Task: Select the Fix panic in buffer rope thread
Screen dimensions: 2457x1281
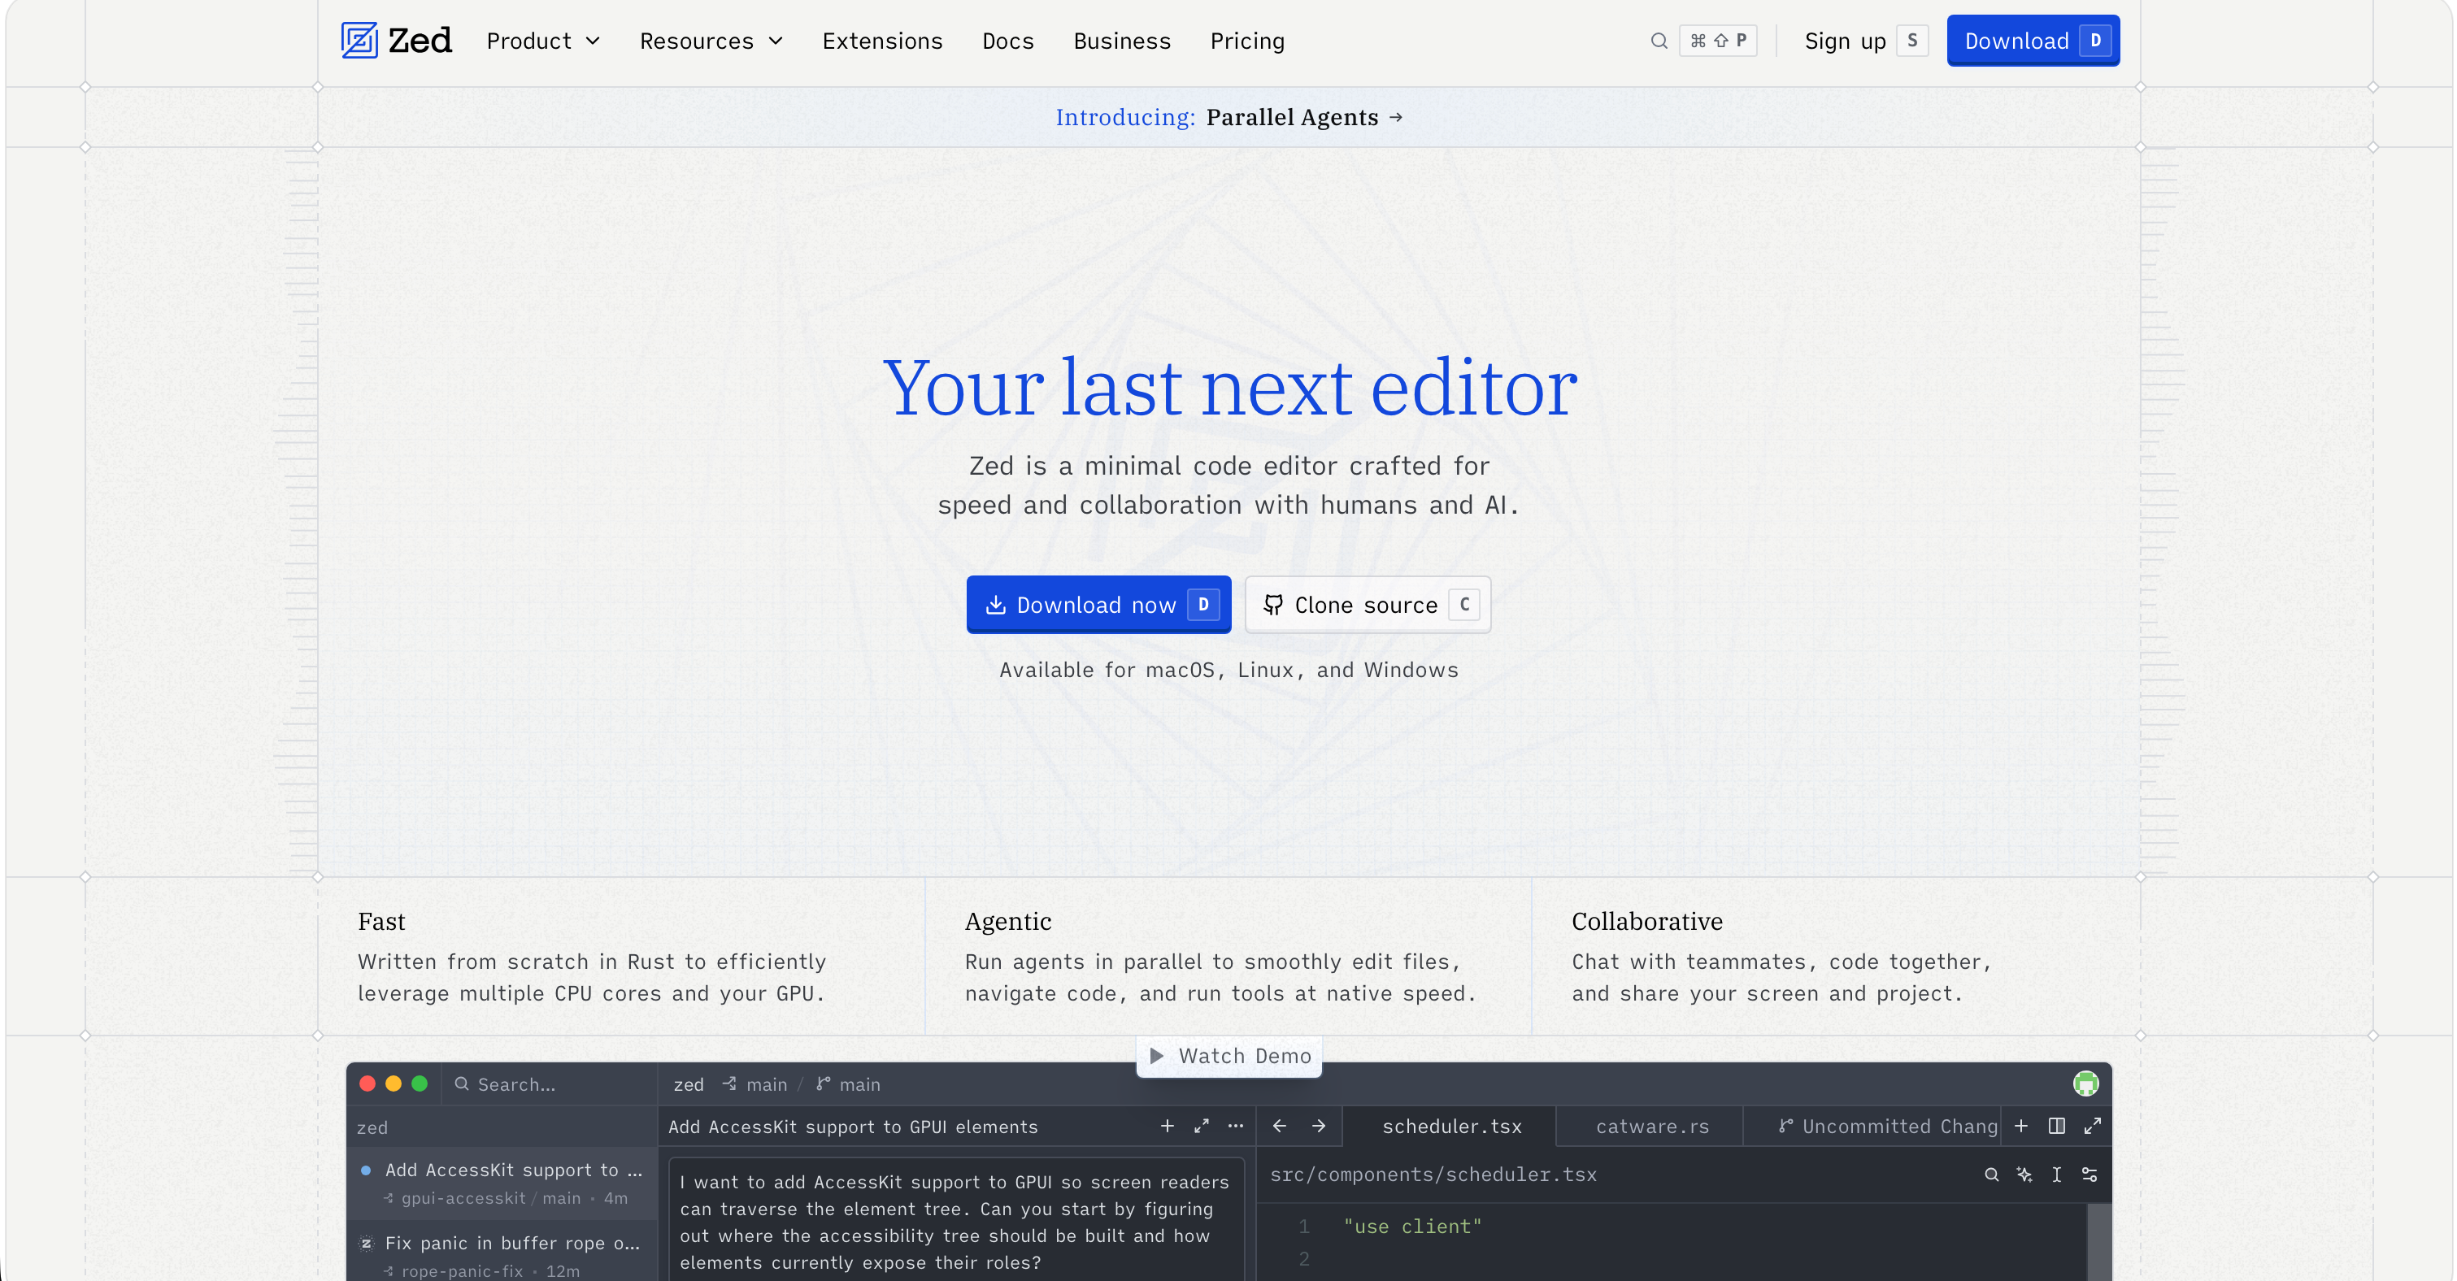Action: pos(502,1252)
